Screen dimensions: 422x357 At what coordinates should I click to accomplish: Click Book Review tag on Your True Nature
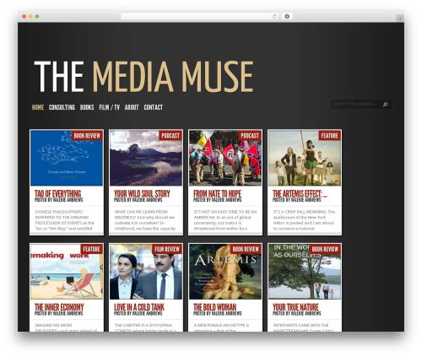[325, 249]
